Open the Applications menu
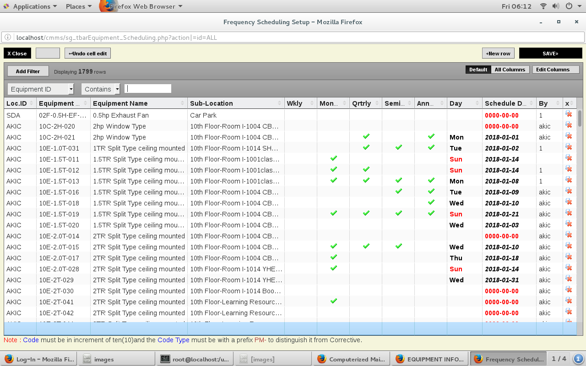The height and width of the screenshot is (366, 586). pos(31,6)
